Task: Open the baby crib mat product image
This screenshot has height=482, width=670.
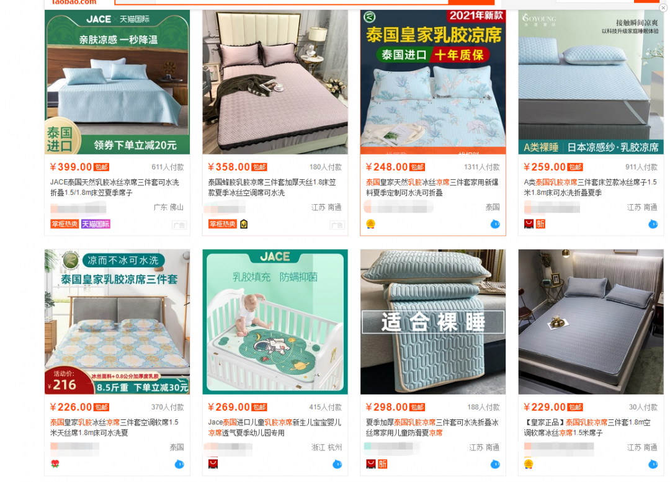Action: point(275,322)
